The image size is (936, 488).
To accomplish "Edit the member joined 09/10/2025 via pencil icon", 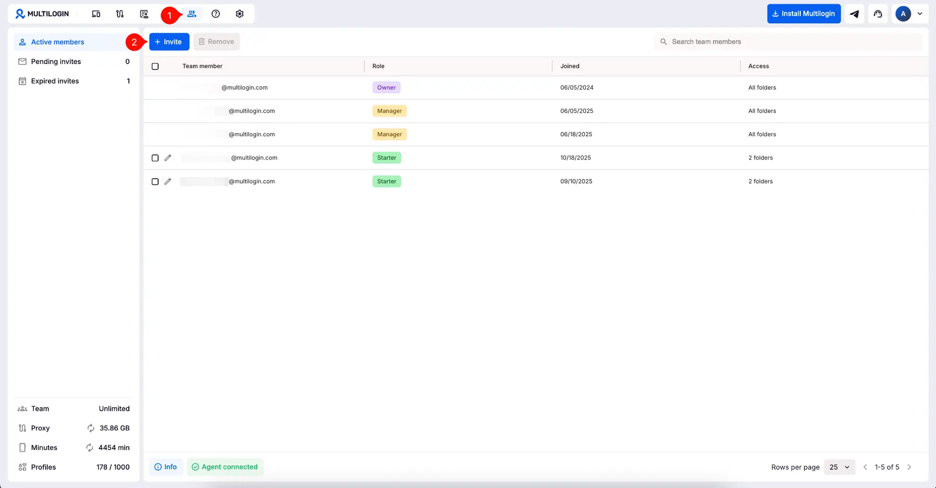I will tap(167, 182).
